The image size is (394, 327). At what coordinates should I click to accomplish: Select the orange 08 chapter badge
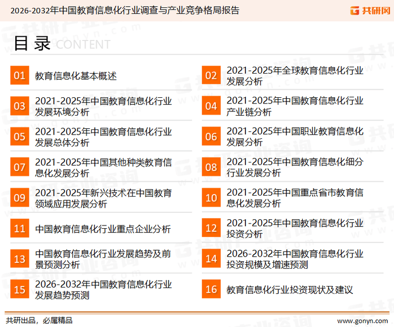pyautogui.click(x=211, y=167)
